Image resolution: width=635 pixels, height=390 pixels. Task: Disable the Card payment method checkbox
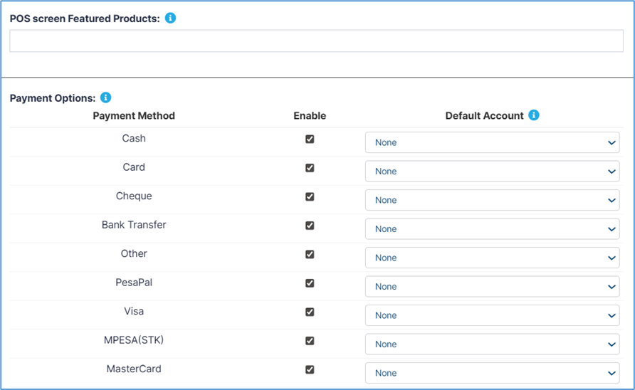coord(310,168)
